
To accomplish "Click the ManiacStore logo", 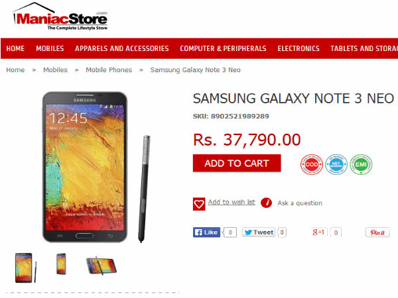I will (60, 17).
